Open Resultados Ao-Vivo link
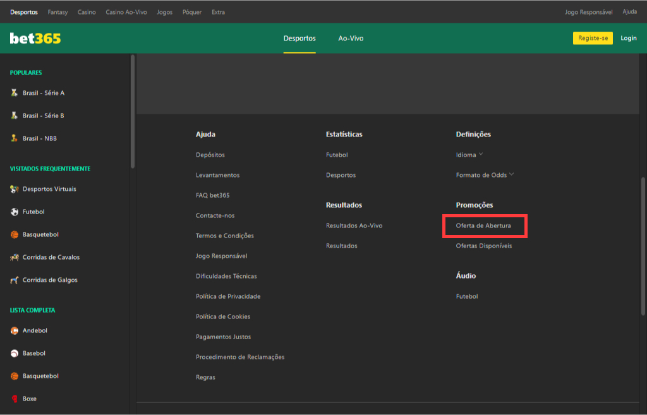The height and width of the screenshot is (415, 647). point(354,226)
